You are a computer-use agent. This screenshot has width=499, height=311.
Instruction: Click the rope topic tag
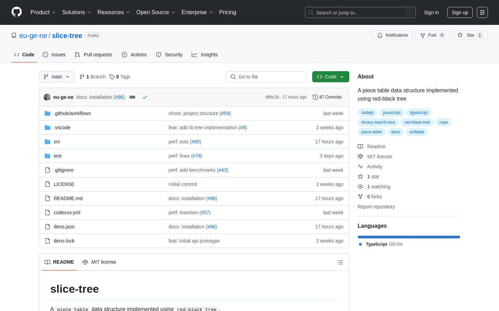click(444, 122)
